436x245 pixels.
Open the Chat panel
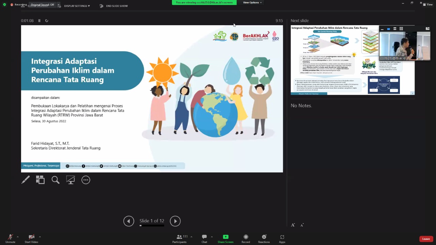coord(204,239)
